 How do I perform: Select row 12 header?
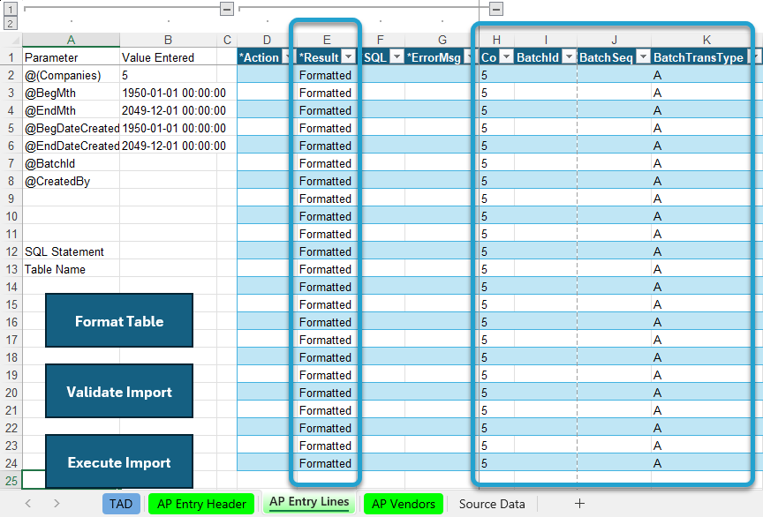[11, 251]
